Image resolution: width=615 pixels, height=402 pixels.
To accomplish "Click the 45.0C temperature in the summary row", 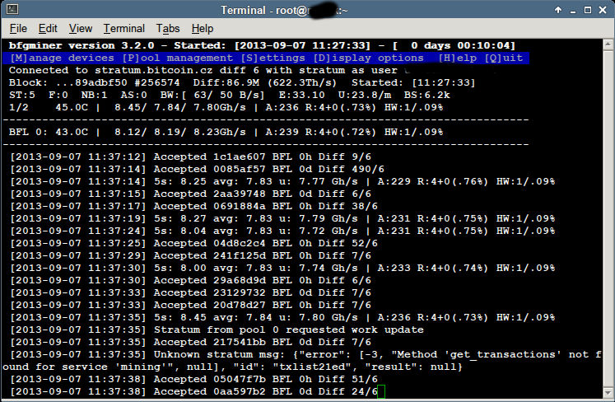I will 72,108.
